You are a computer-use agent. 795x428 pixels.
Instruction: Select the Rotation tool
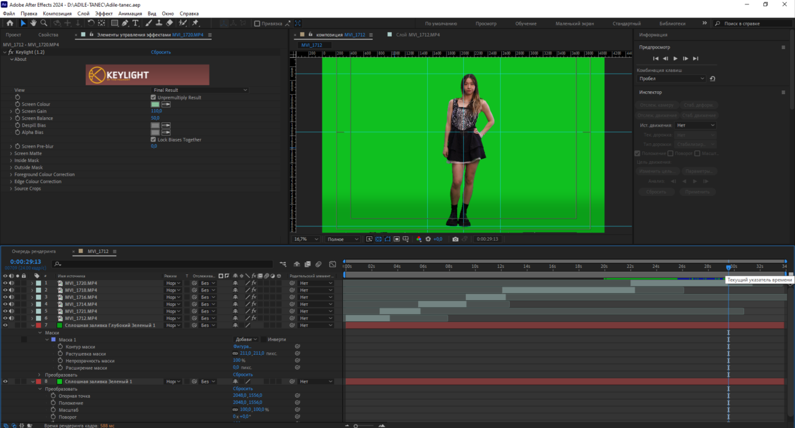[x=91, y=23]
